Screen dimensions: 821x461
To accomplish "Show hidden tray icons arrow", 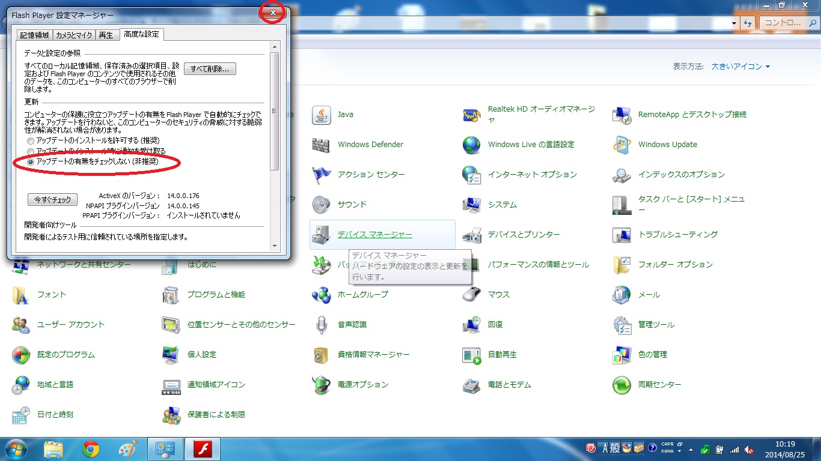I will (691, 449).
